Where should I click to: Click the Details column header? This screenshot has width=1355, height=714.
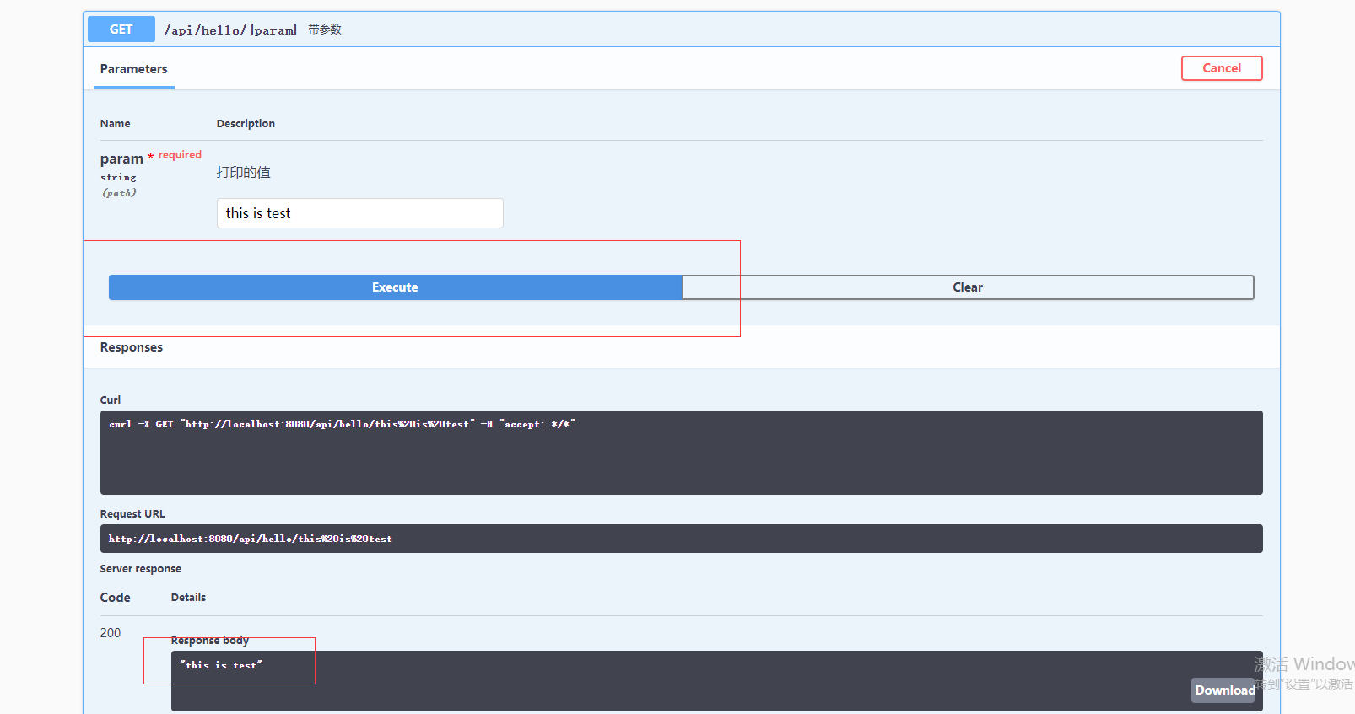point(188,598)
